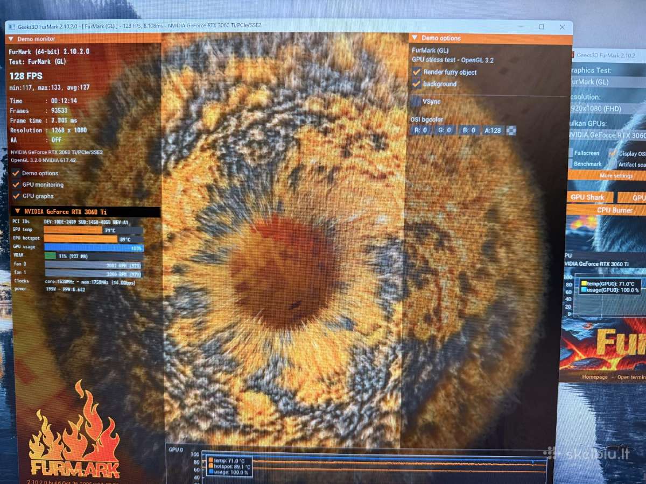The height and width of the screenshot is (484, 646).
Task: Open the Graphics Test dropdown showing FurMark (GL)
Action: pos(607,82)
